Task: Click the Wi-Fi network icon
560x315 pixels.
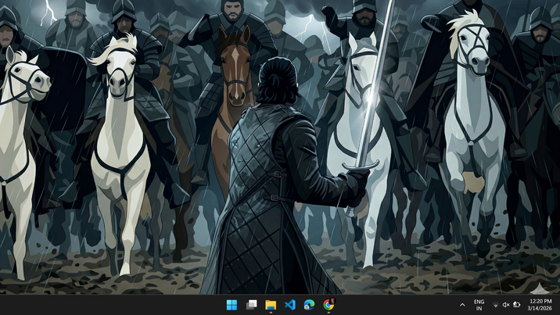Action: click(x=496, y=305)
